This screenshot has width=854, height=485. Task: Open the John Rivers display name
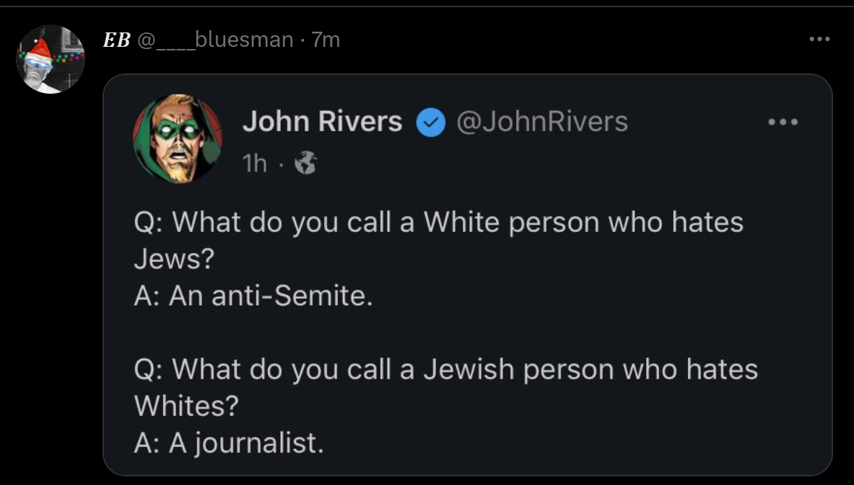pyautogui.click(x=322, y=122)
